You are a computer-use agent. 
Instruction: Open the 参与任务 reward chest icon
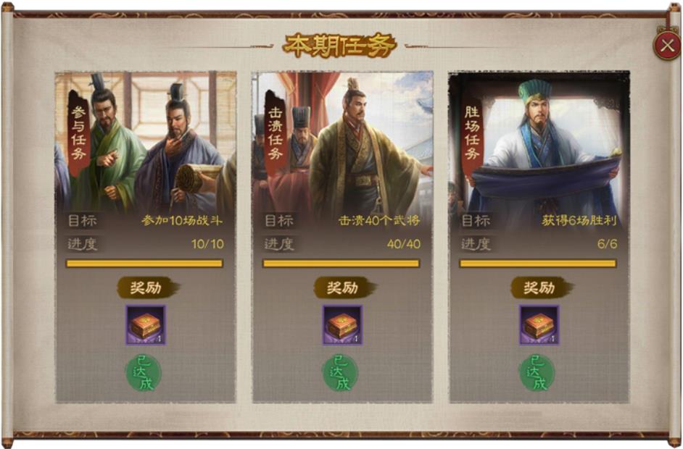point(146,325)
